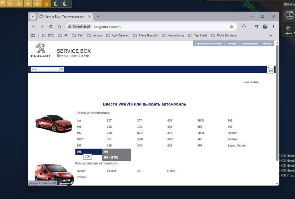Image resolution: width=295 pixels, height=199 pixels.
Task: Open Мой профиль menu item
Action: 250,44
